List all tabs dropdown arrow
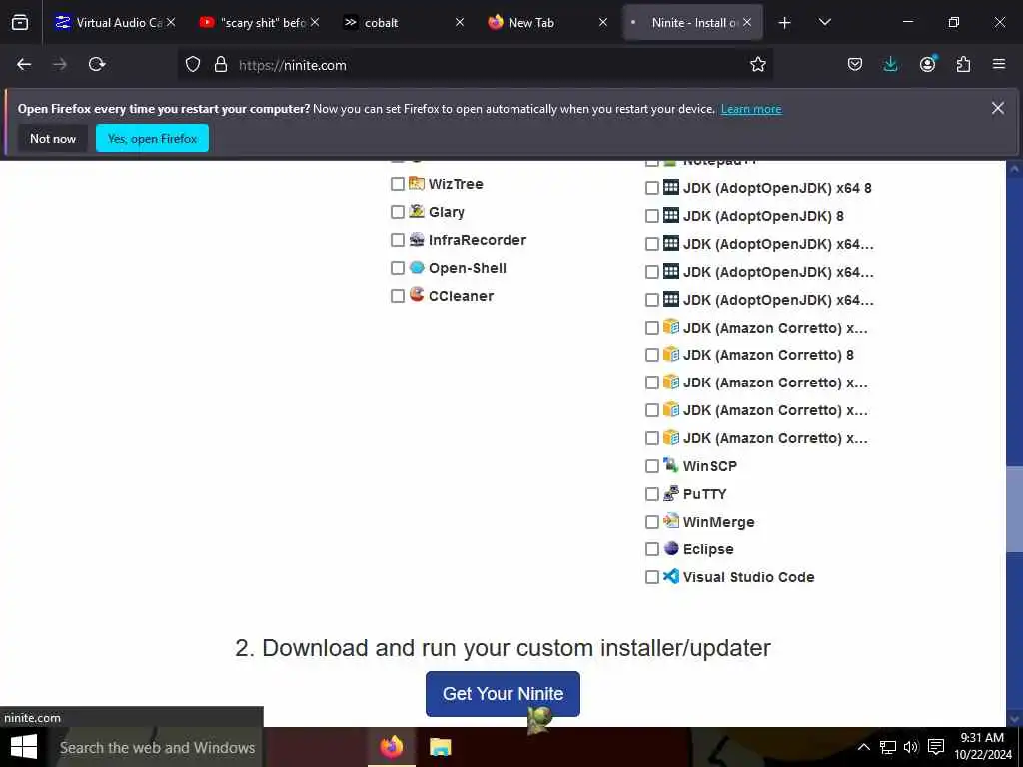The width and height of the screenshot is (1023, 767). [824, 22]
